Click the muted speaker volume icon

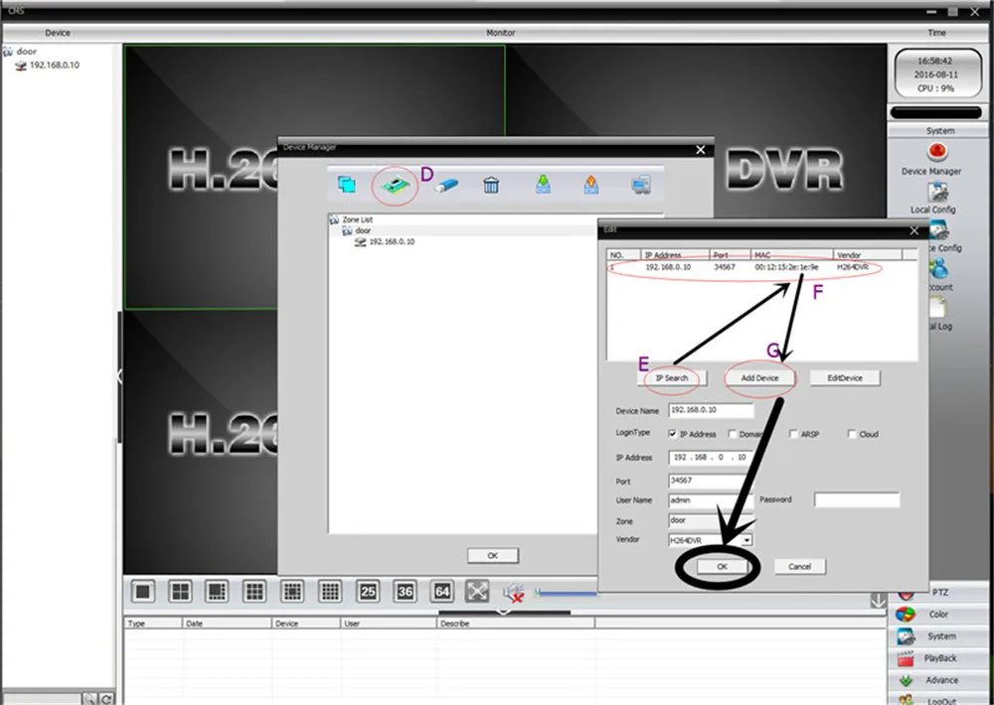pyautogui.click(x=514, y=593)
